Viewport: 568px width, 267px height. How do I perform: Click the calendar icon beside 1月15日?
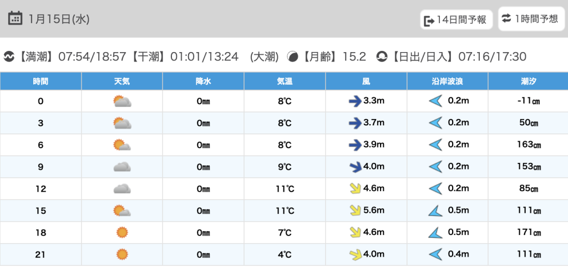click(x=16, y=19)
